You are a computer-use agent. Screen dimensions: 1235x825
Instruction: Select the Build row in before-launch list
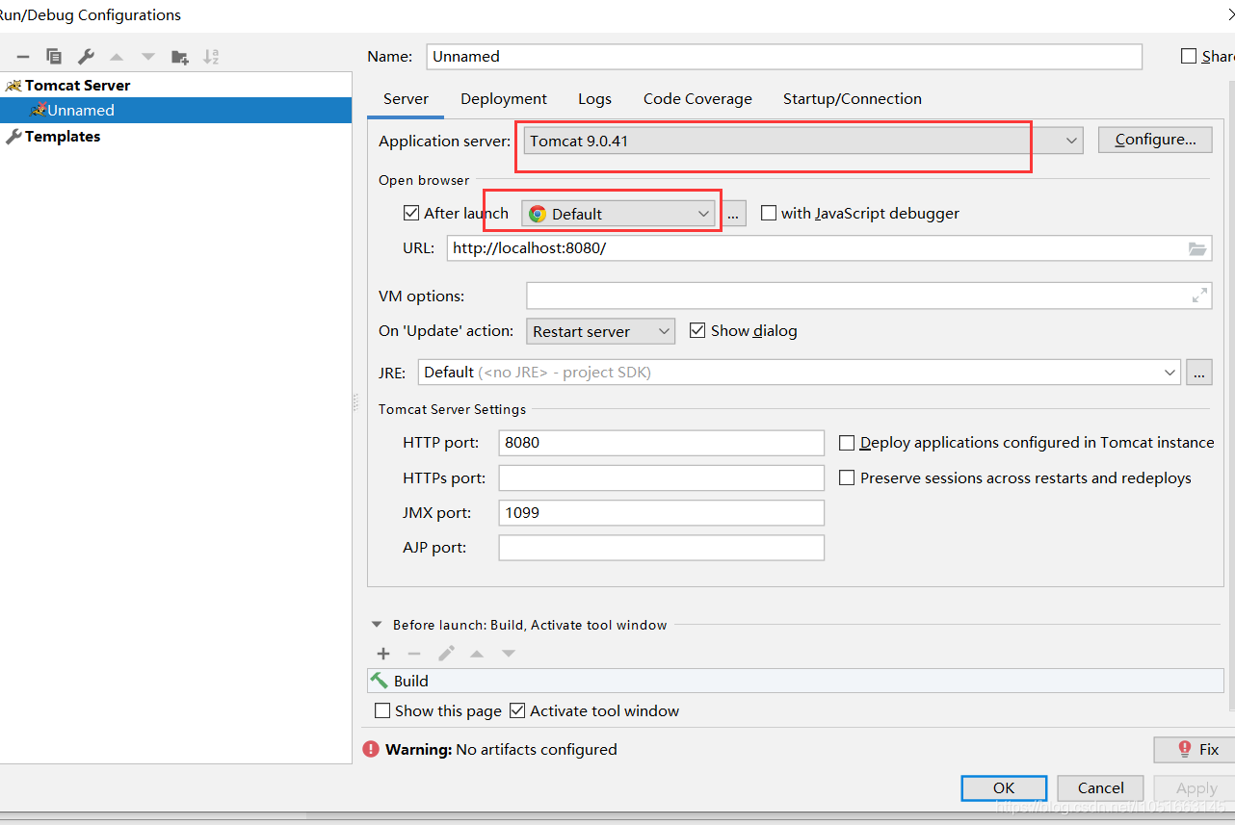[x=796, y=681]
